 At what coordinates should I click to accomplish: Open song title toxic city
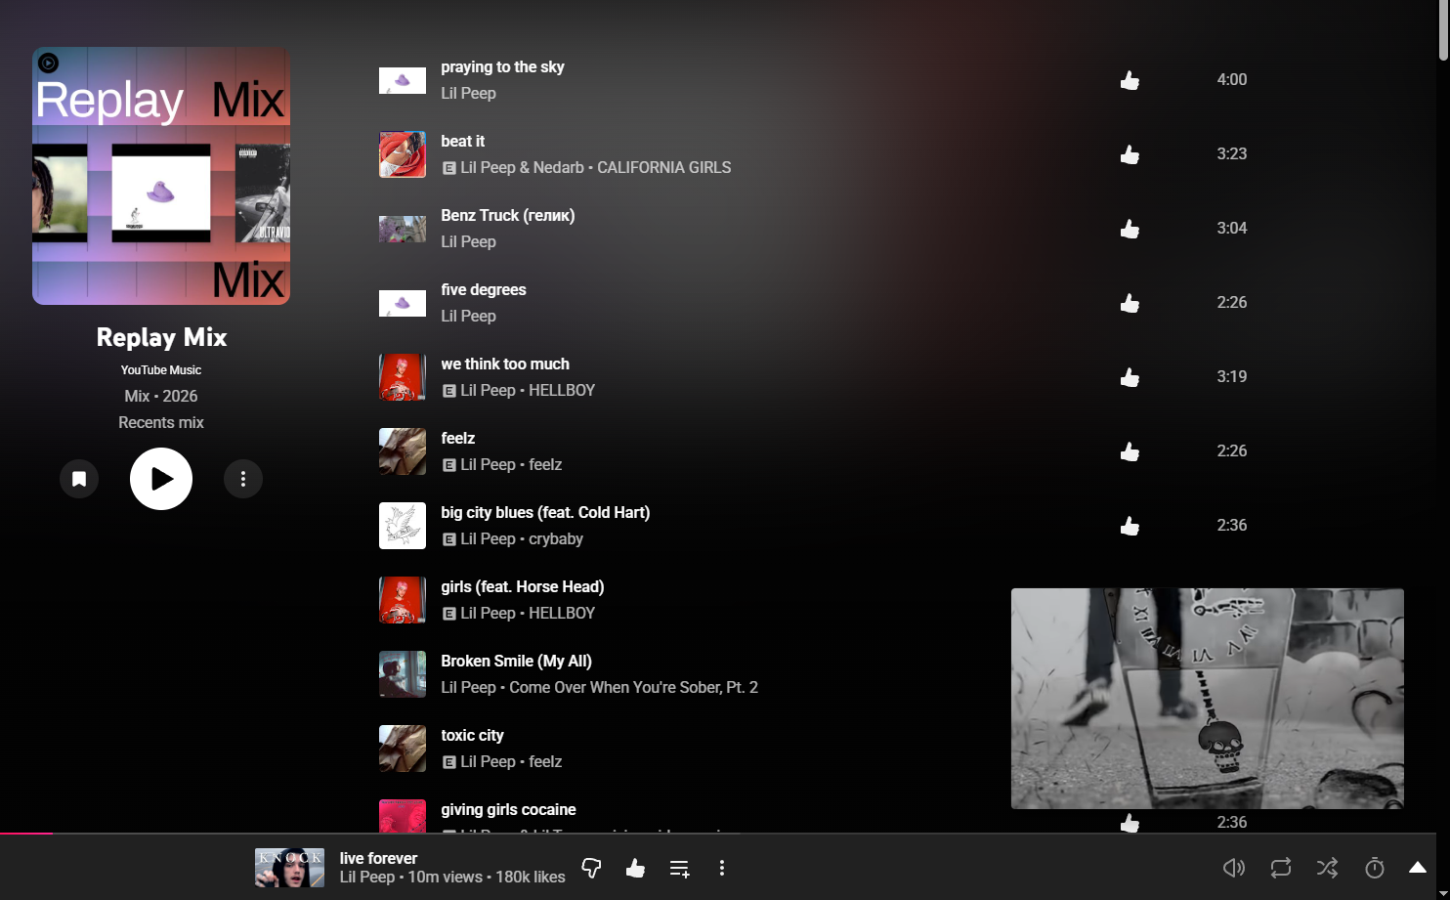click(472, 735)
